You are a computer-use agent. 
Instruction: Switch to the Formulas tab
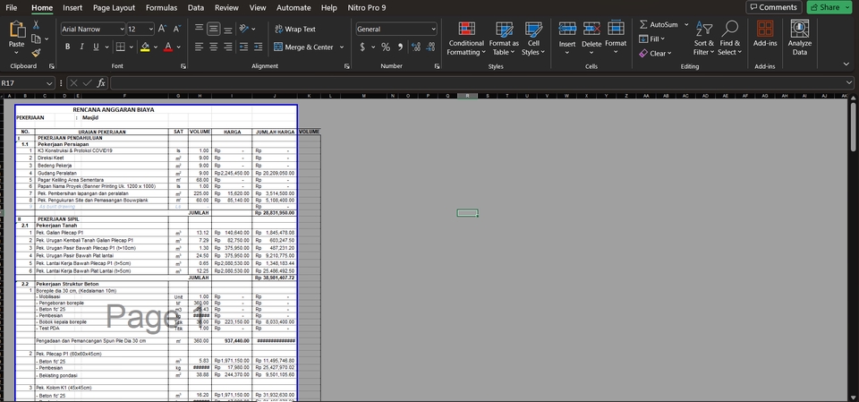(162, 8)
